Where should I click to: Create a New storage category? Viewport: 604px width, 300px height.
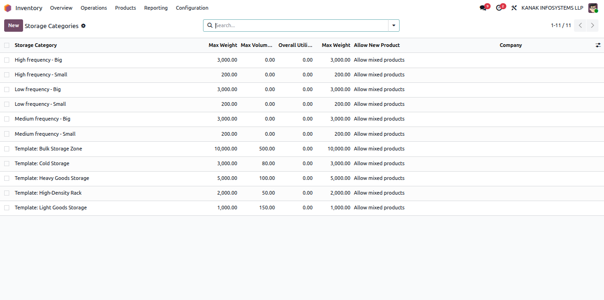click(x=13, y=25)
